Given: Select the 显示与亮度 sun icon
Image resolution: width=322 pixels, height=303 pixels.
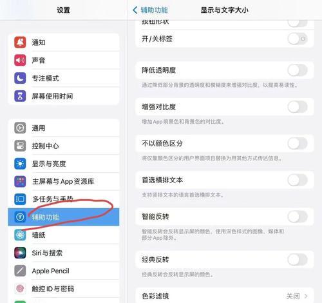Looking at the screenshot, I should click(x=20, y=164).
